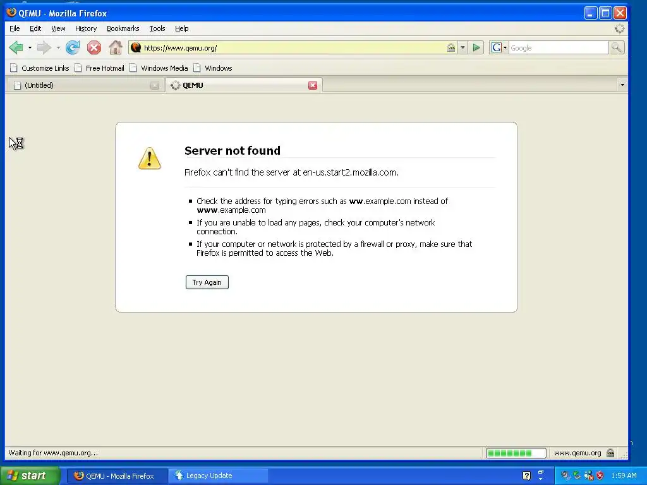Image resolution: width=647 pixels, height=485 pixels.
Task: Click the green Go arrow button
Action: [476, 48]
